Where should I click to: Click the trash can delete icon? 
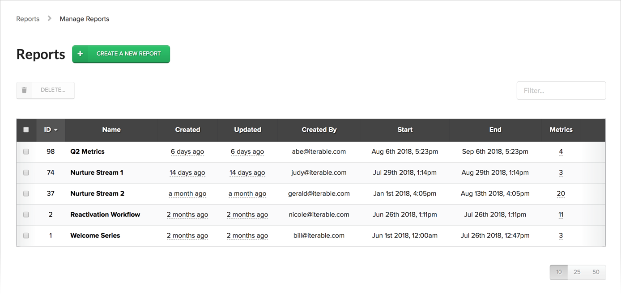(25, 90)
